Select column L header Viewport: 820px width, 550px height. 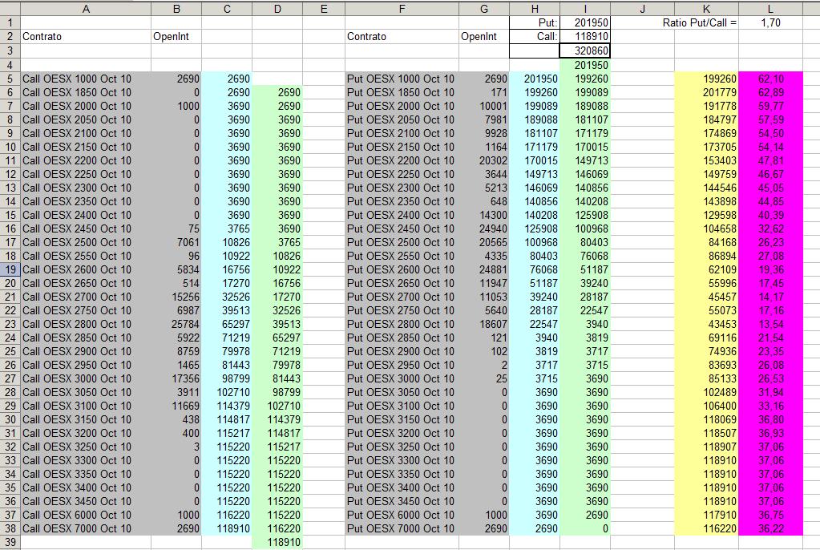(770, 9)
